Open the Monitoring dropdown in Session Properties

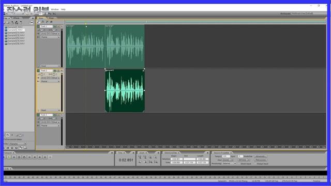229,164
